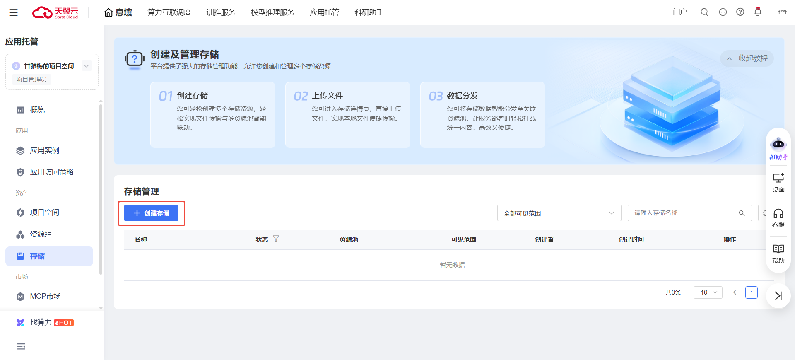Open the AI assistant robot icon
This screenshot has width=795, height=360.
point(778,145)
